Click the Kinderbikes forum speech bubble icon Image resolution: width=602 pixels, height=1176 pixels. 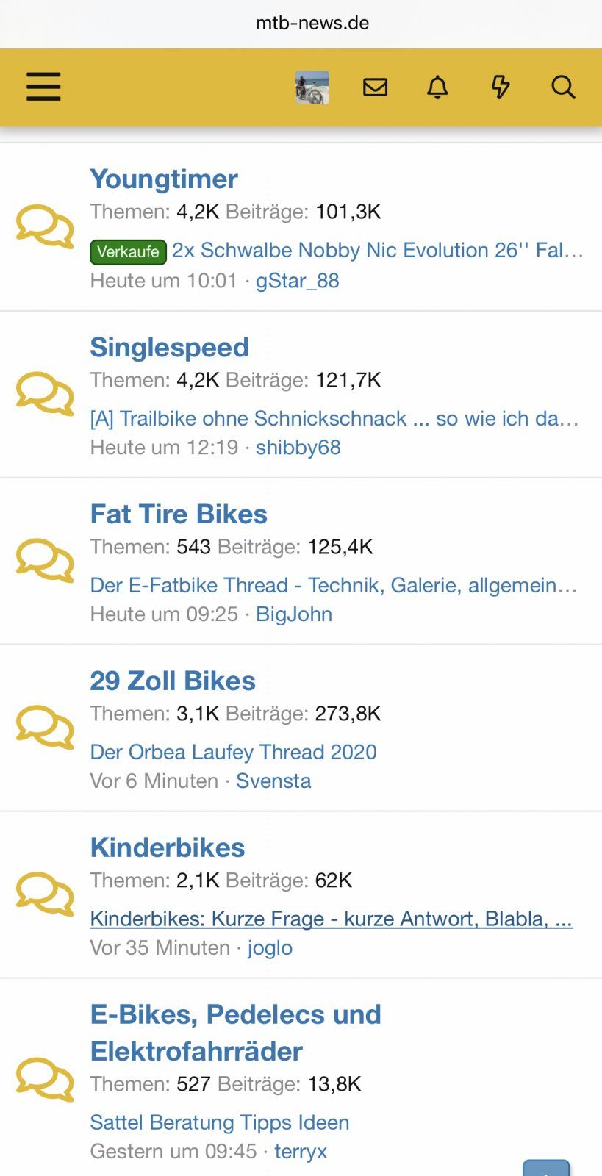coord(45,894)
